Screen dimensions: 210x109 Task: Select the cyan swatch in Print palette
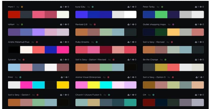click(38, 85)
